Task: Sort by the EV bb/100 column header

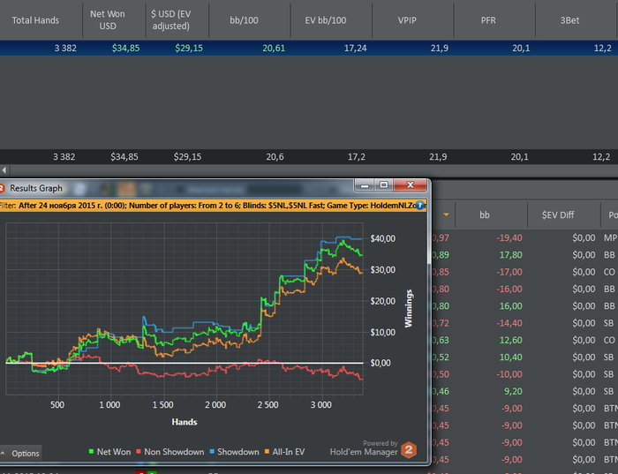Action: [331, 20]
